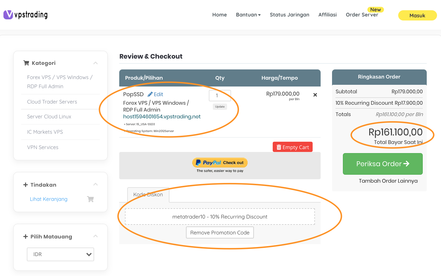
Task: Open VPN Services category
Action: tap(43, 147)
